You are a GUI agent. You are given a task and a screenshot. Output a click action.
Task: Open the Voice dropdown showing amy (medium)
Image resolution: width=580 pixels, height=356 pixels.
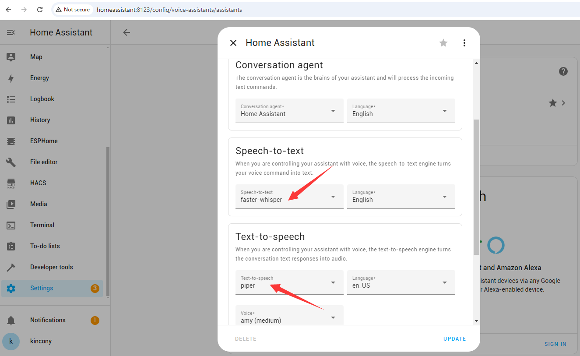pos(289,315)
